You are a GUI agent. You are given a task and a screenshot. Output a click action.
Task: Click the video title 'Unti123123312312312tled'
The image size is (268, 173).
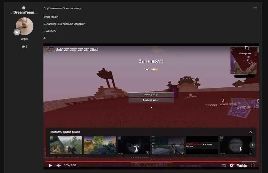[77, 50]
